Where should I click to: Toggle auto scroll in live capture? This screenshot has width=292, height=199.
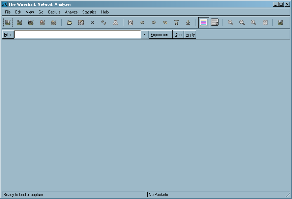[215, 23]
